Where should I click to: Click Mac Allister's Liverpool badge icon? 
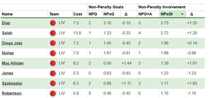tap(53, 63)
